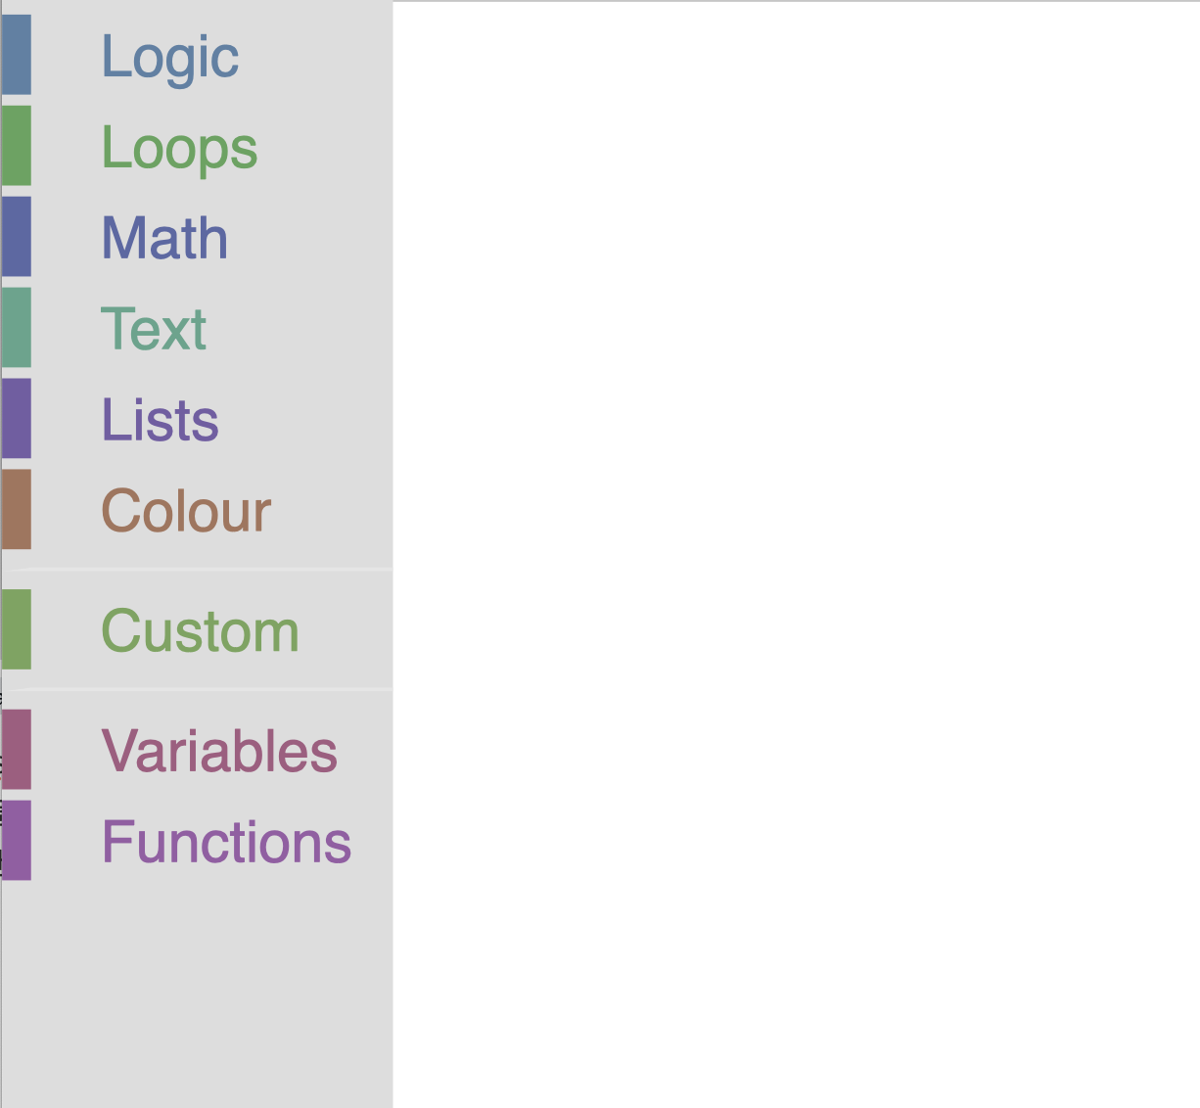Image resolution: width=1200 pixels, height=1108 pixels.
Task: Select the Colour category label
Action: point(186,511)
